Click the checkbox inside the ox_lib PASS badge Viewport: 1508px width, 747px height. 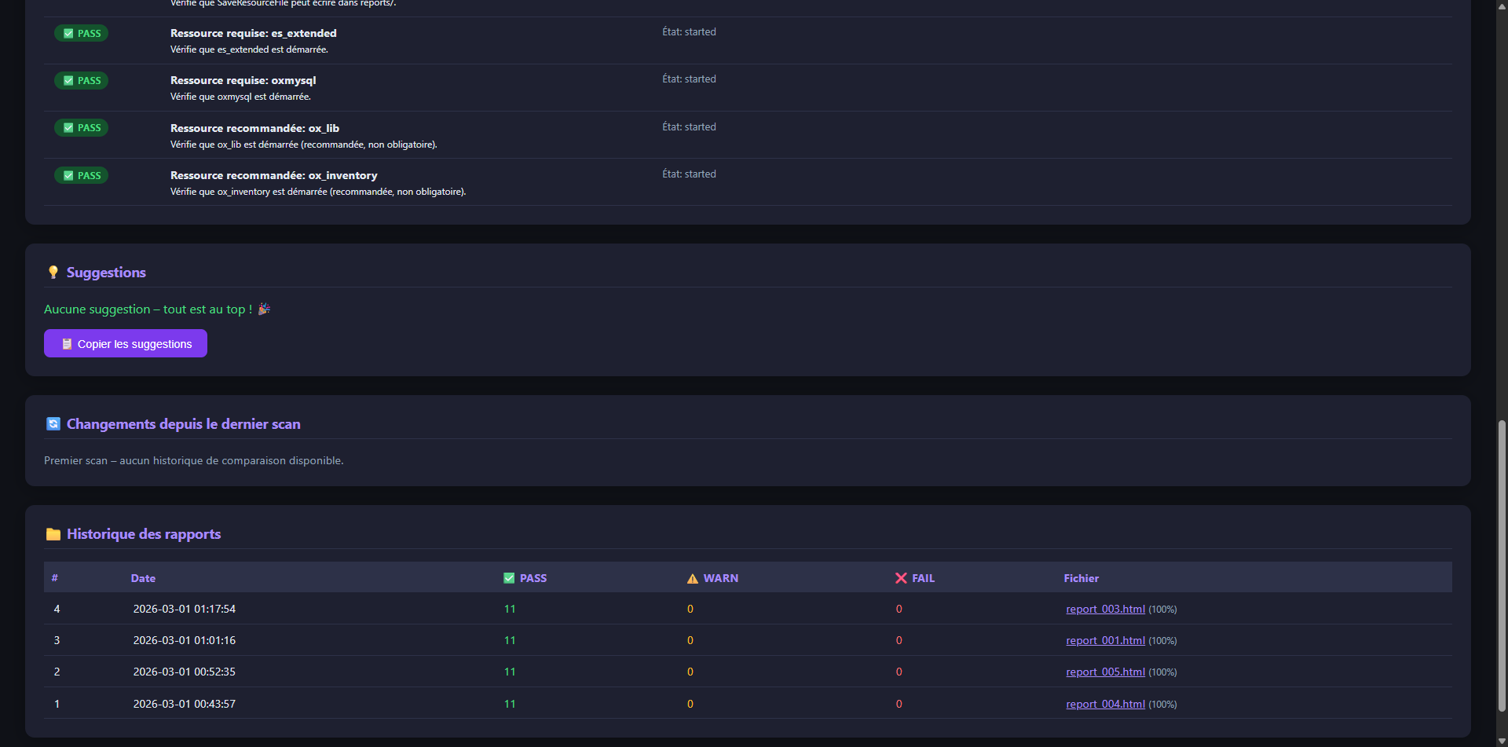point(70,127)
